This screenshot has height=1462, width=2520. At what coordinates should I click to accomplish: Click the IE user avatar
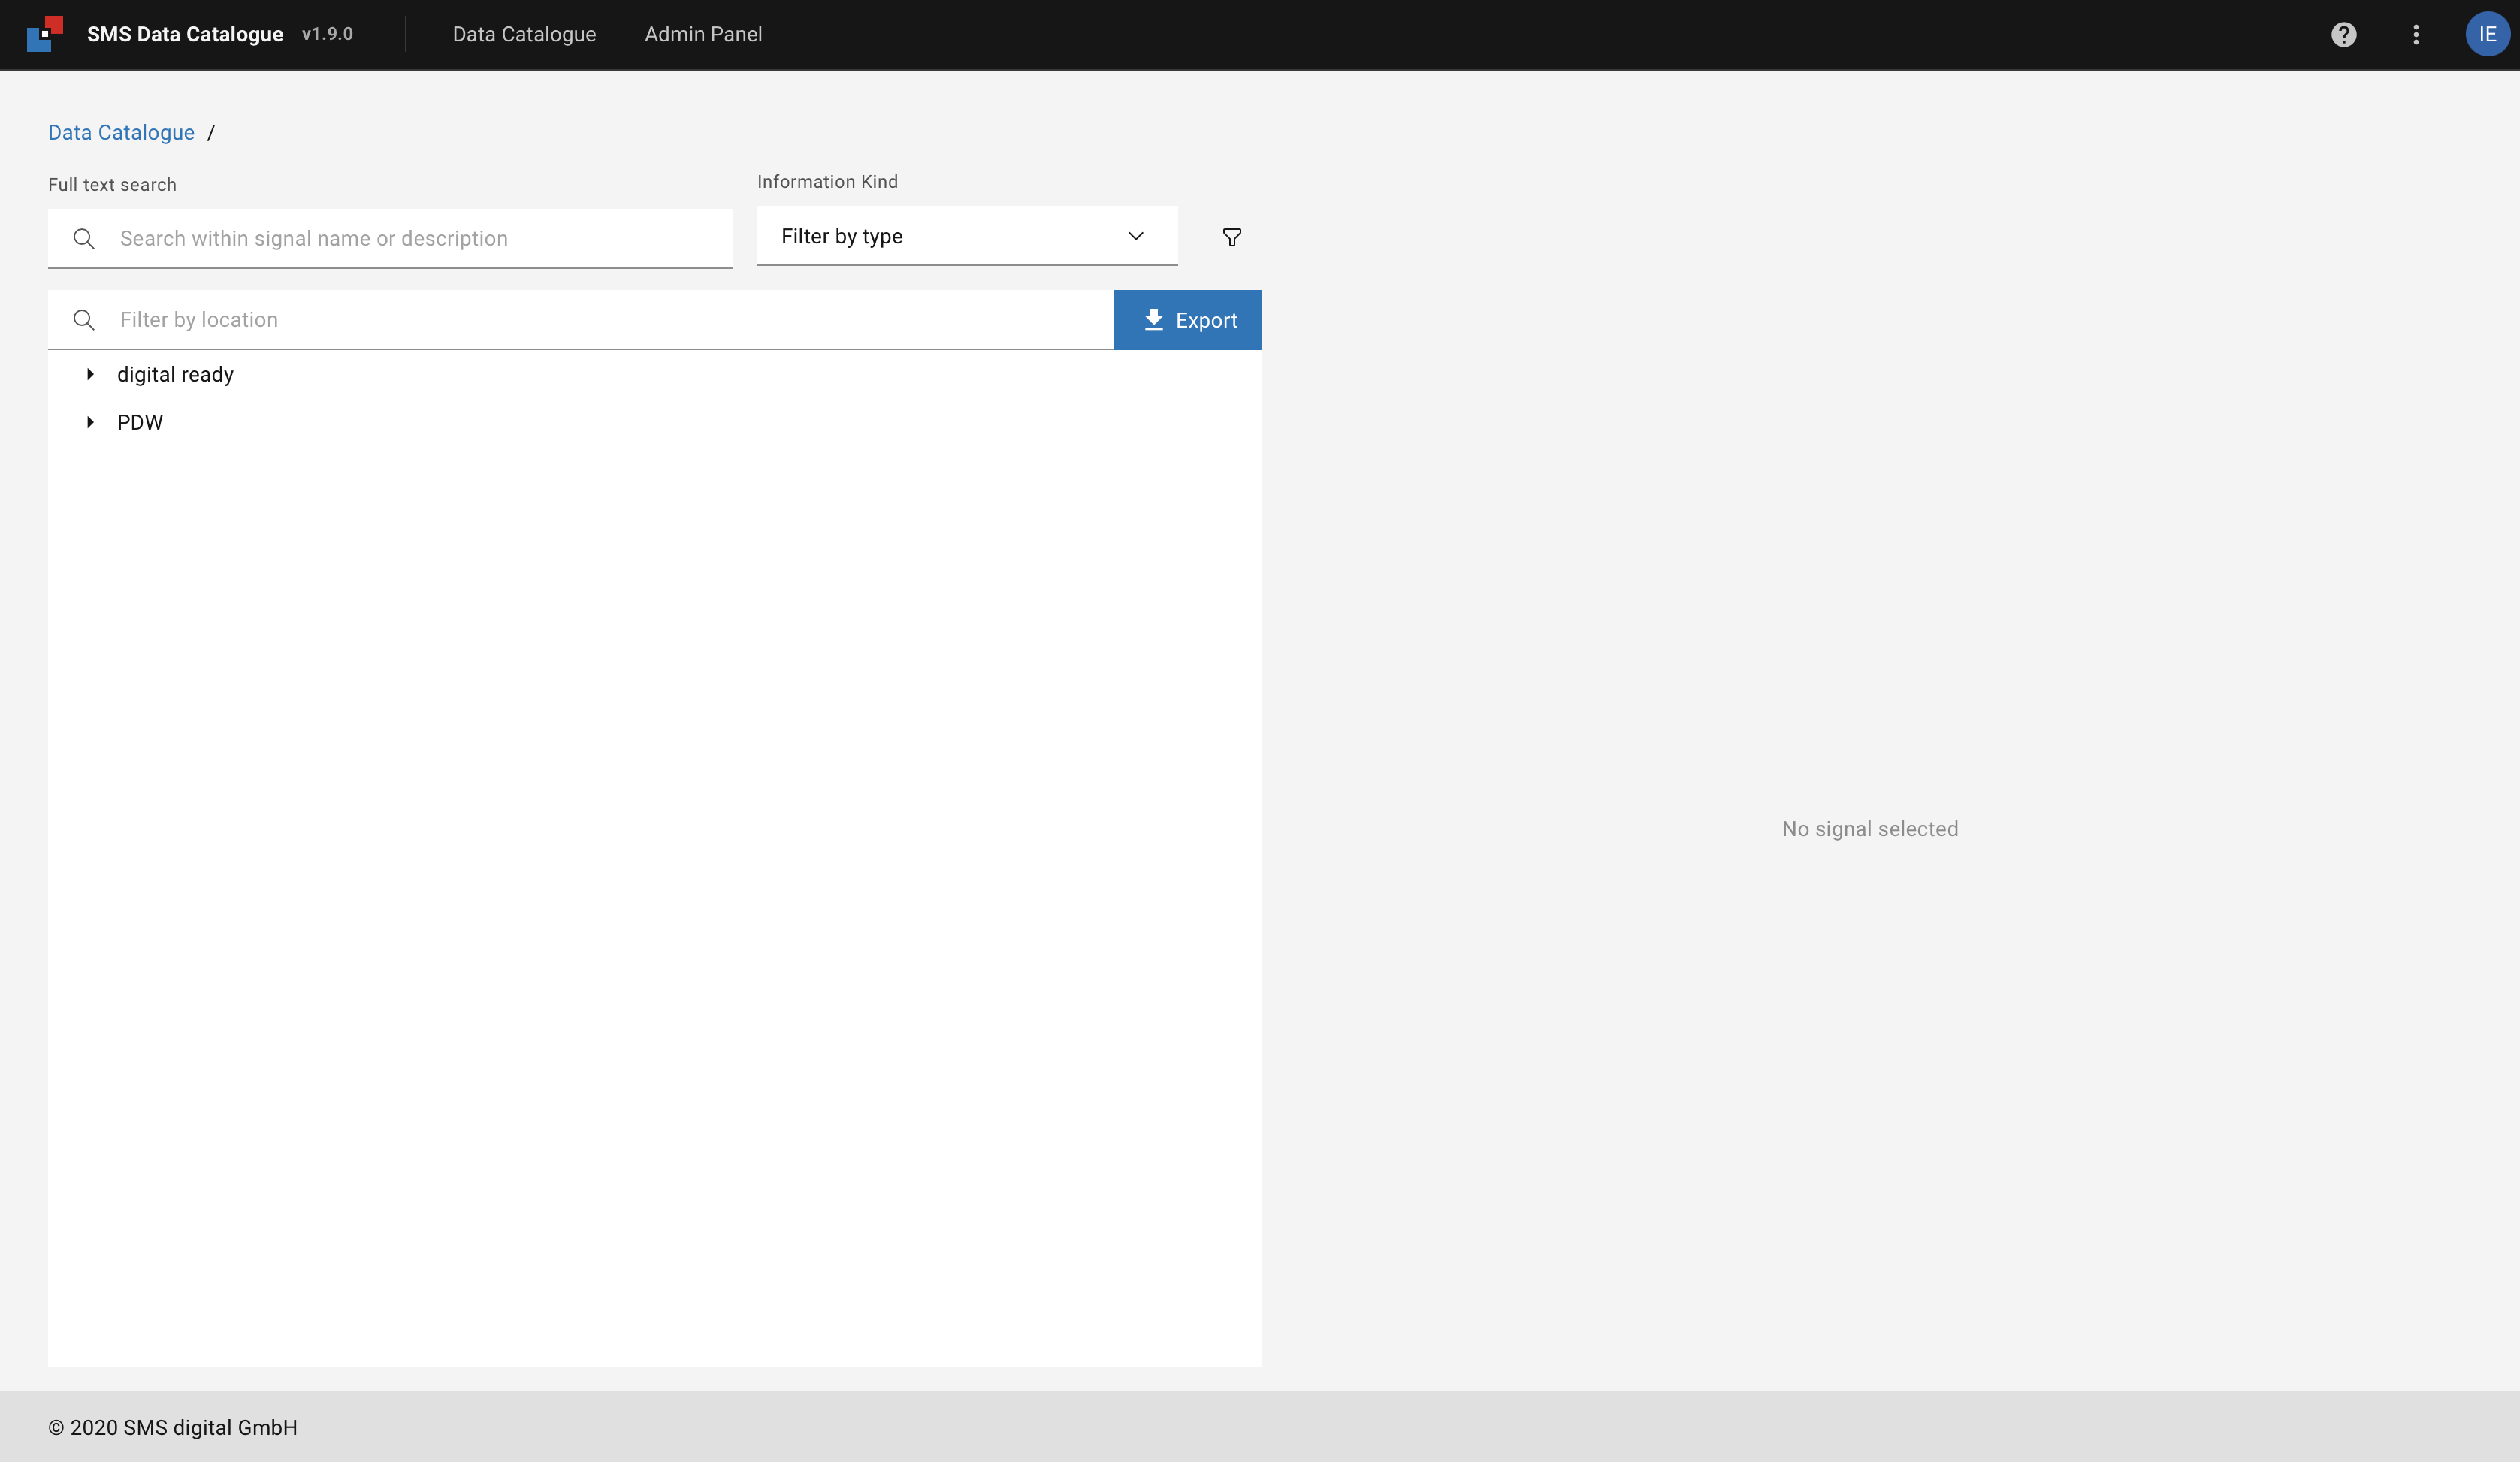(2486, 35)
